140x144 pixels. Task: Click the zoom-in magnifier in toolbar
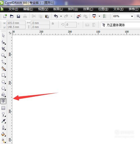(x=138, y=16)
